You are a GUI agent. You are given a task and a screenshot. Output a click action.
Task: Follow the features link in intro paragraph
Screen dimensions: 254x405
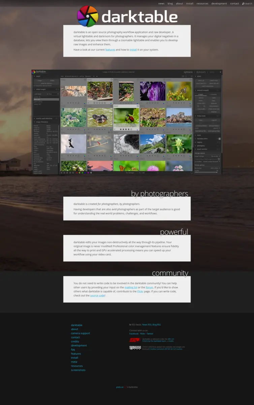[x=110, y=50]
